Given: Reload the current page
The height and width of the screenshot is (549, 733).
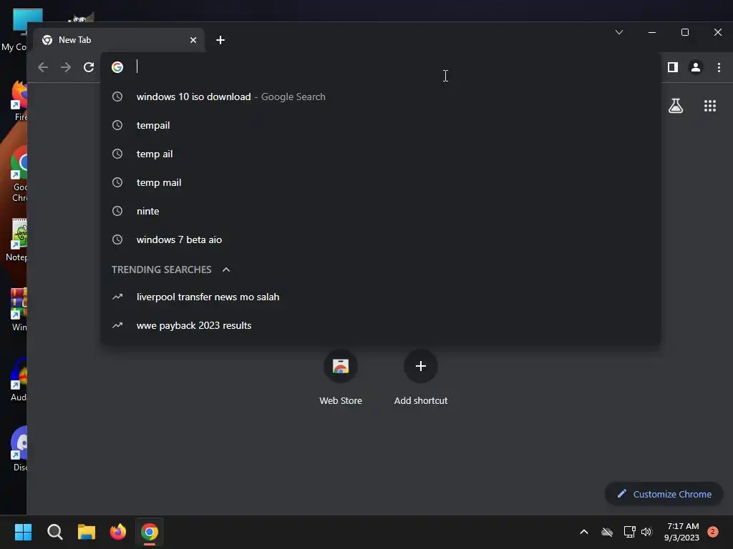Looking at the screenshot, I should coord(89,67).
